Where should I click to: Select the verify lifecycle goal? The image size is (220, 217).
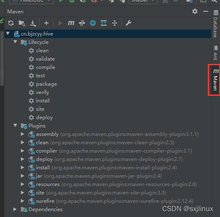coord(43,92)
